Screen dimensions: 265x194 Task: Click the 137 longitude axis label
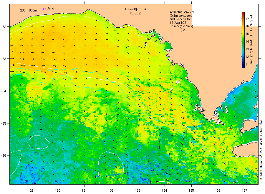click(245, 190)
